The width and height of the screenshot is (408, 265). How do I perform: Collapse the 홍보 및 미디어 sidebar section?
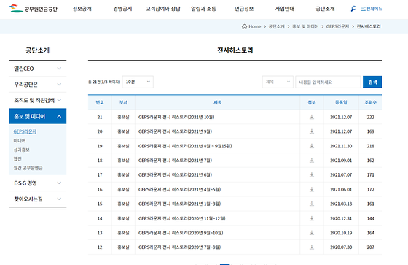click(37, 116)
